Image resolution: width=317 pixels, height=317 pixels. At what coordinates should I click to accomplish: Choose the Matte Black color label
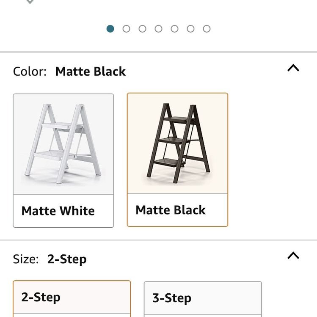tap(171, 210)
